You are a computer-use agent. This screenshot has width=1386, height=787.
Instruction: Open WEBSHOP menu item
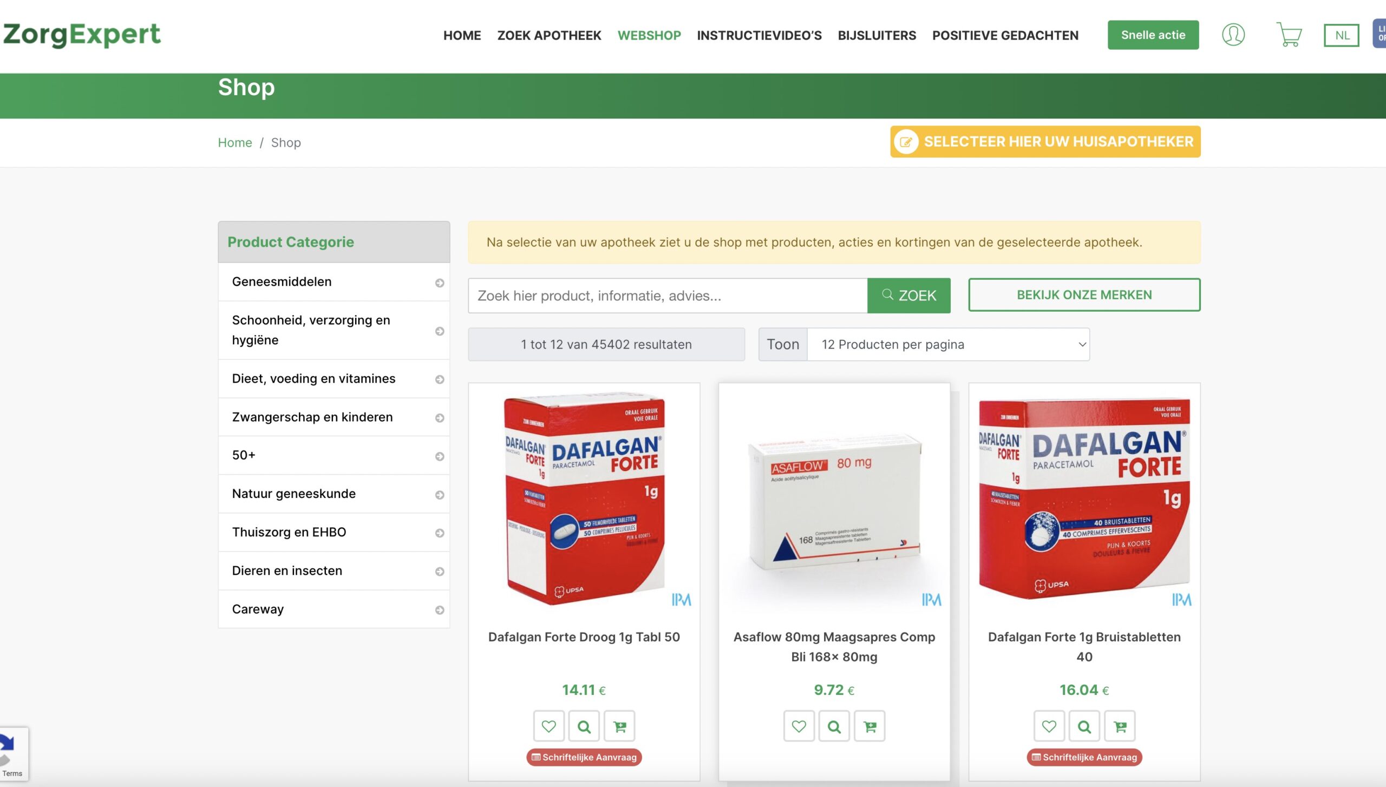coord(649,35)
